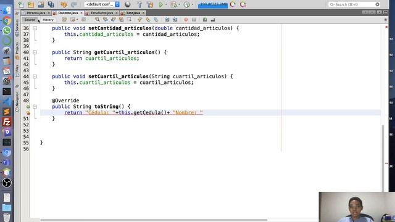The width and height of the screenshot is (395, 222).
Task: Click the Clean and Build icon
Action: point(150,4)
